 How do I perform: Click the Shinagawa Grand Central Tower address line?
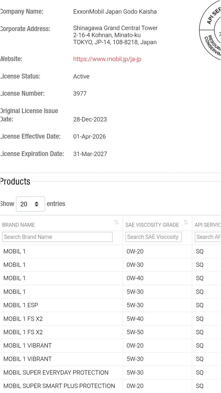(x=115, y=28)
